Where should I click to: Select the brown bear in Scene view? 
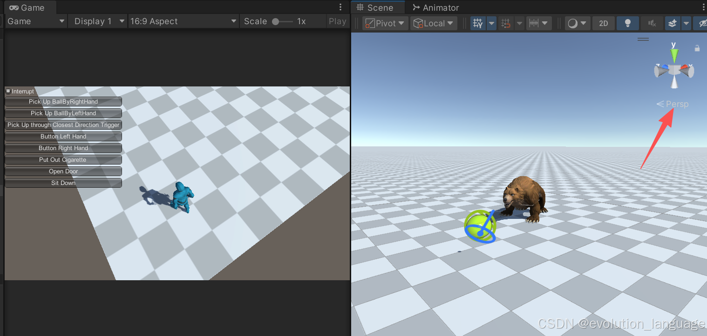(x=525, y=199)
